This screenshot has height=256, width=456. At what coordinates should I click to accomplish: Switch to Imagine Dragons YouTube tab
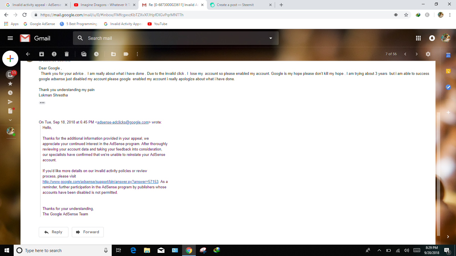[105, 5]
